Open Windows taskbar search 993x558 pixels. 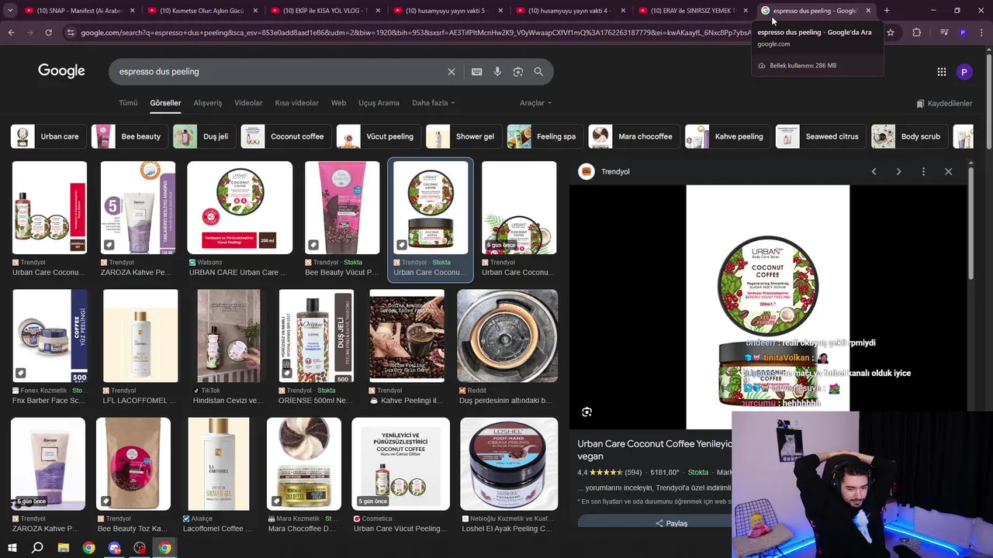click(37, 548)
